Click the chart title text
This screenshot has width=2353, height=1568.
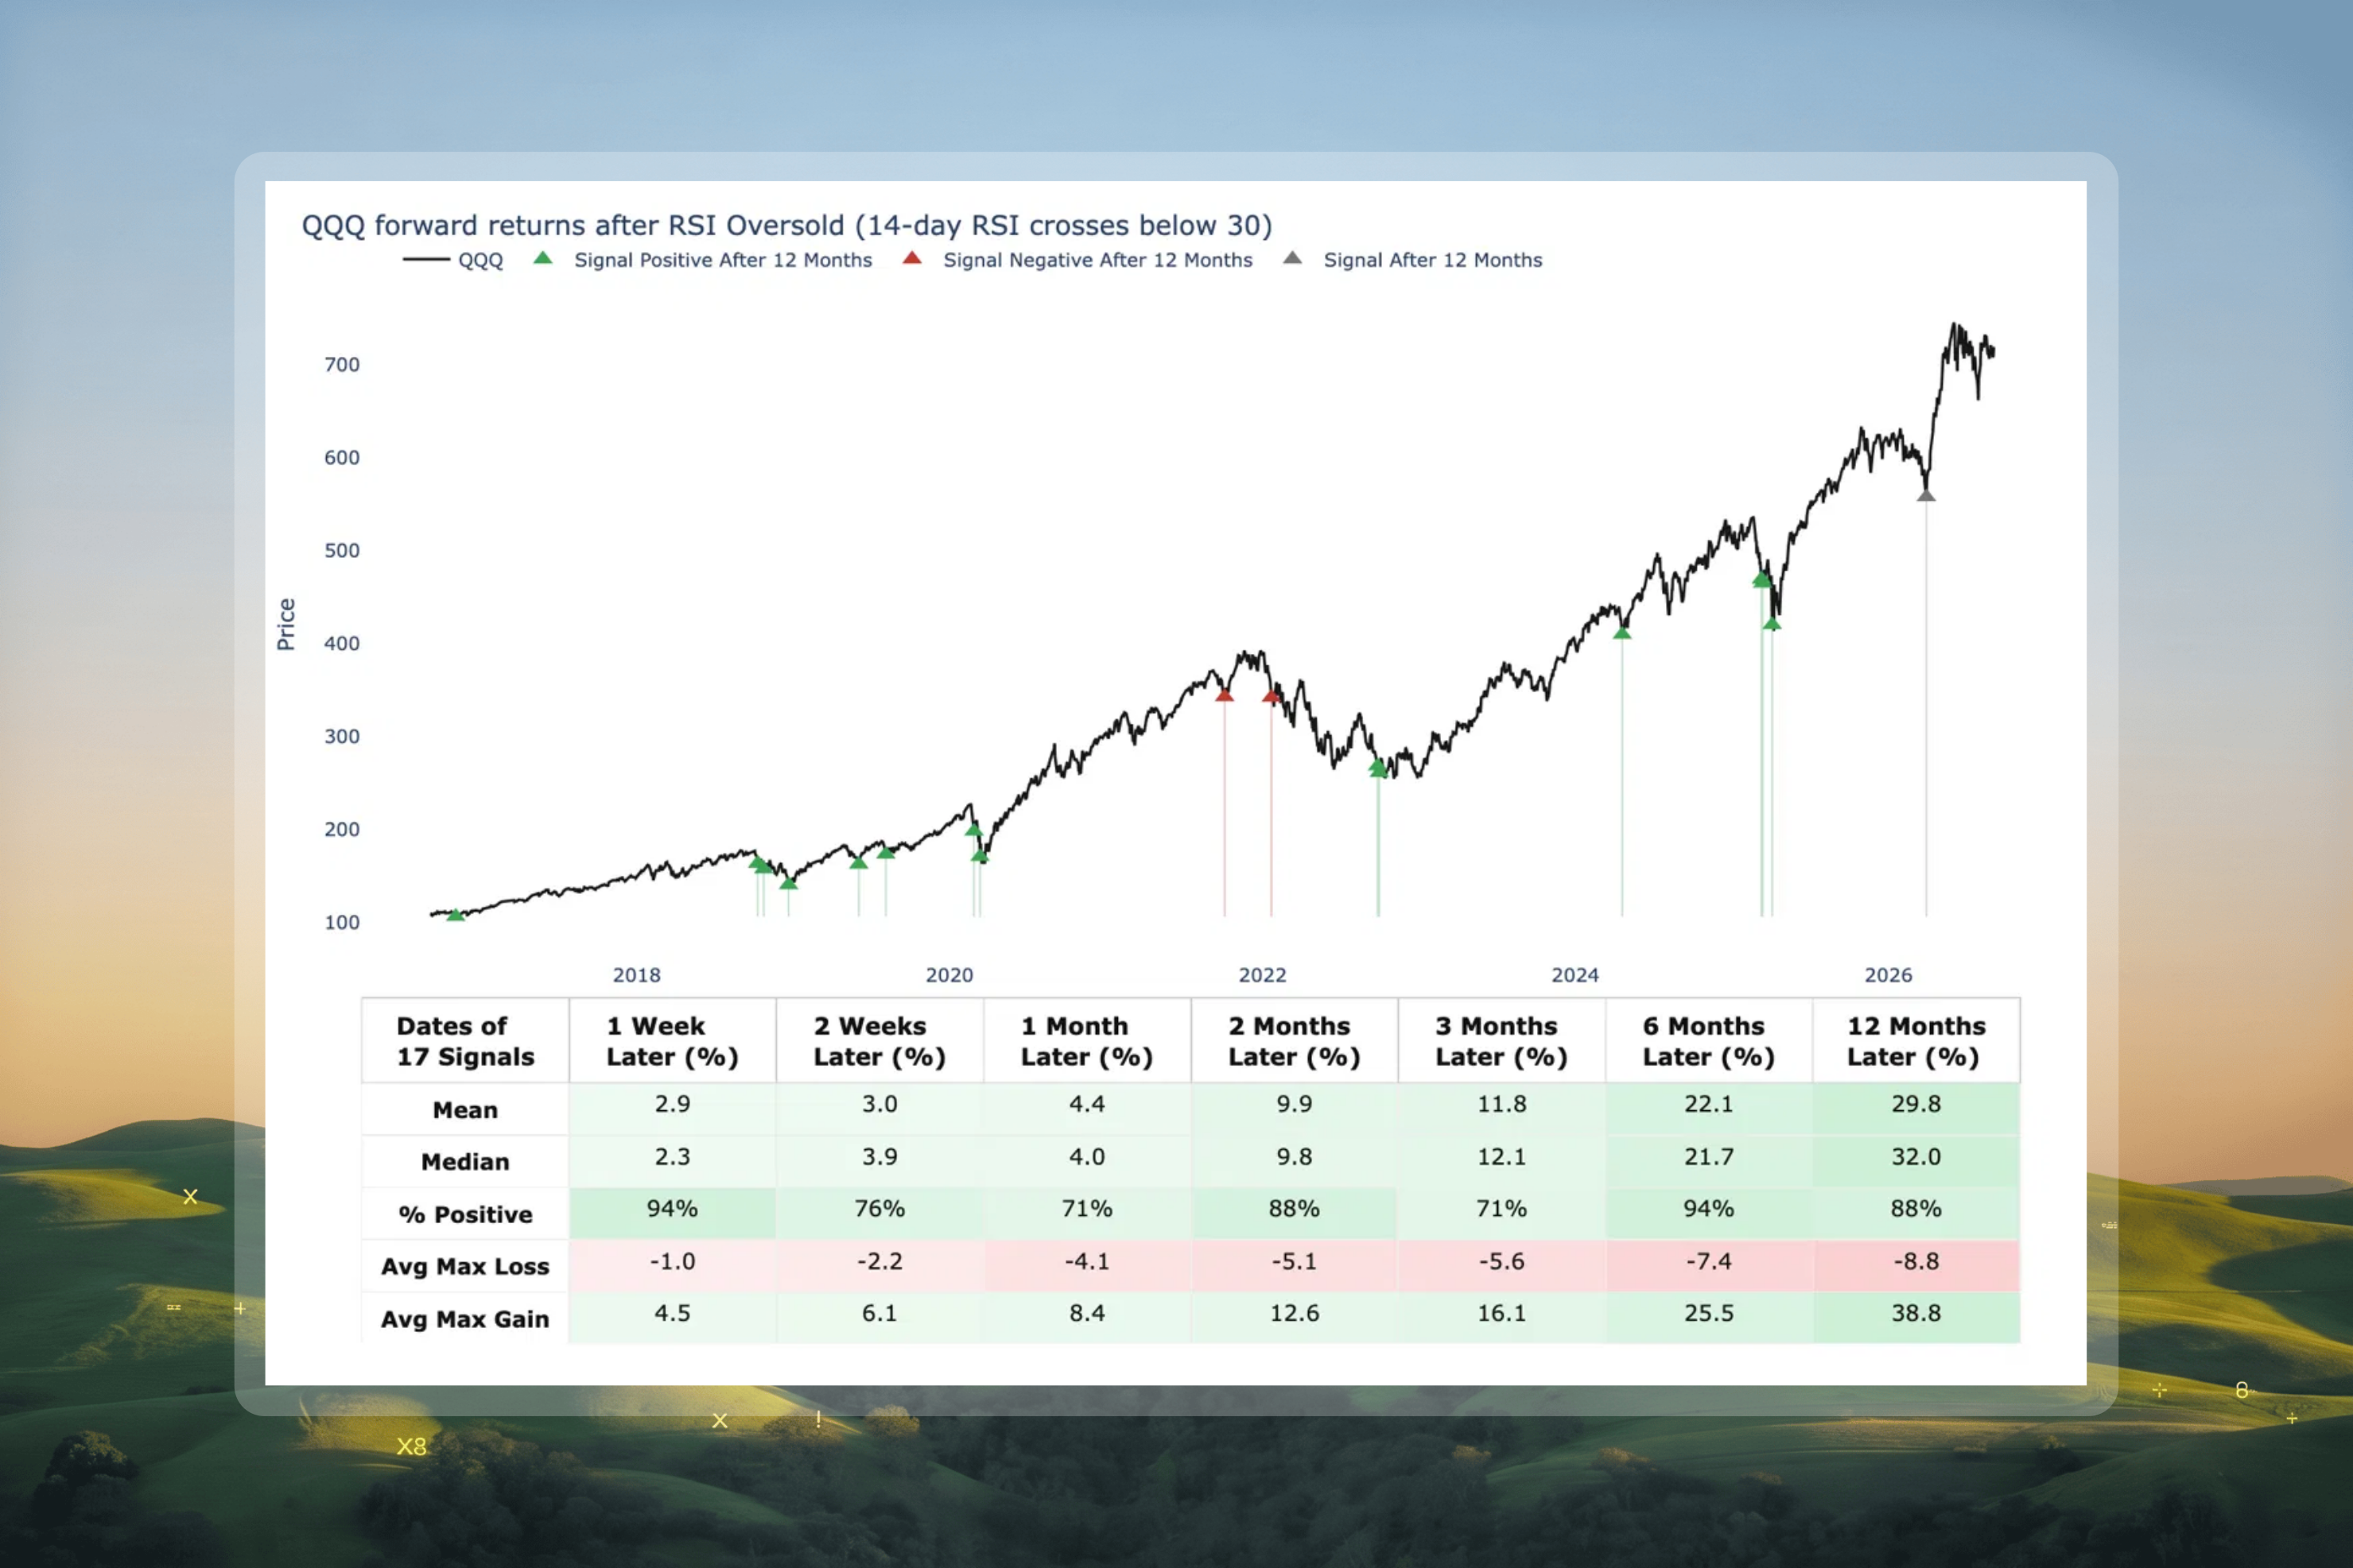pyautogui.click(x=786, y=225)
